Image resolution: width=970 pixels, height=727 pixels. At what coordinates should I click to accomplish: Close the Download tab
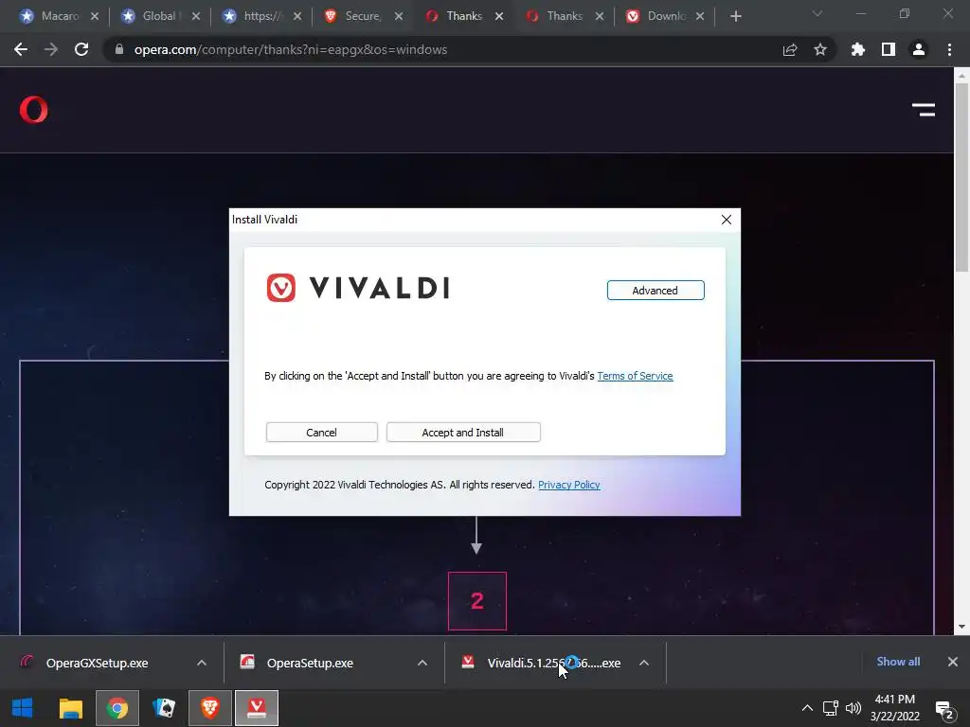pos(700,16)
